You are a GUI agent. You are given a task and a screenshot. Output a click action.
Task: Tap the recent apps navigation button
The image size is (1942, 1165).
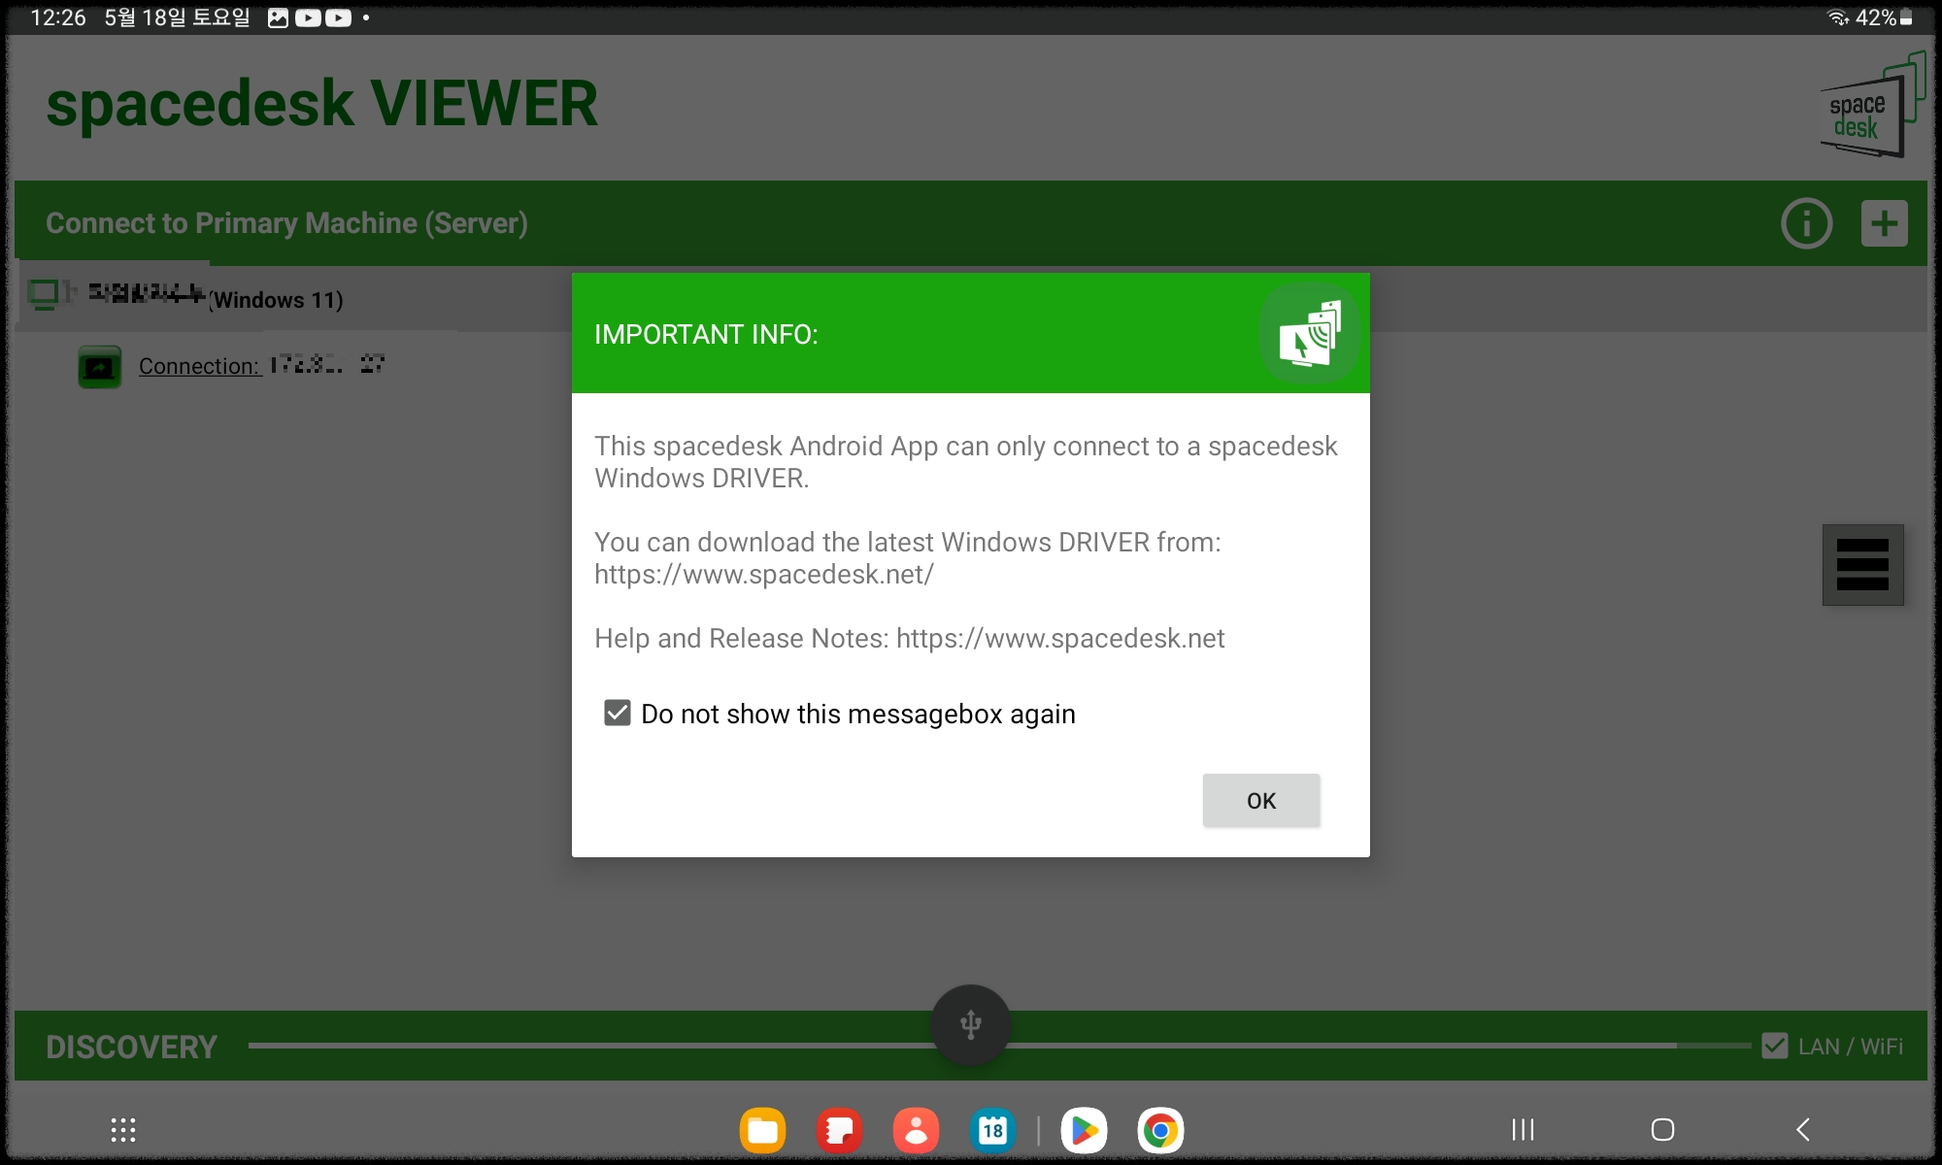1523,1129
